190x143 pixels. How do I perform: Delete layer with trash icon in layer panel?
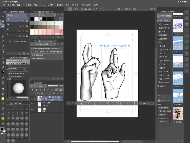coord(62,93)
